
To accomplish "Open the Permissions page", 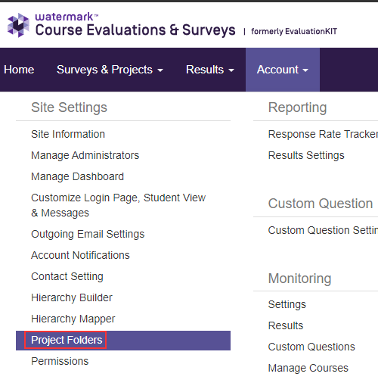I will tap(60, 361).
